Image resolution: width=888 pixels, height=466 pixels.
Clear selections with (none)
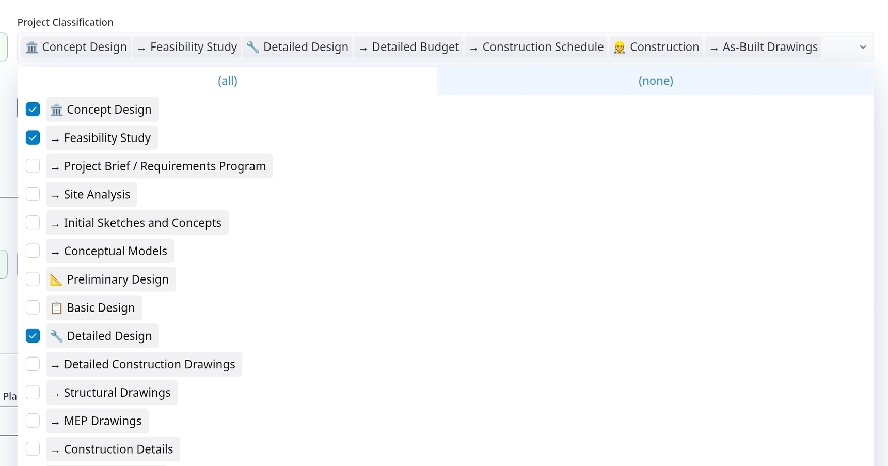coord(656,81)
